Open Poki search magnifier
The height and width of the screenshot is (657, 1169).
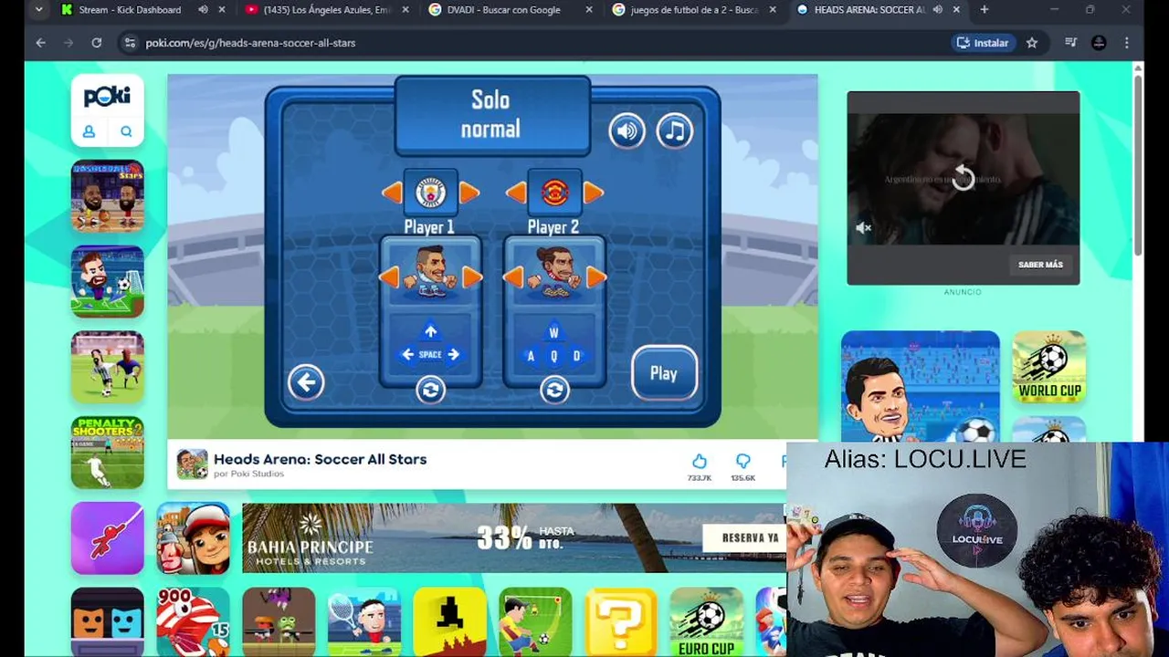[126, 131]
